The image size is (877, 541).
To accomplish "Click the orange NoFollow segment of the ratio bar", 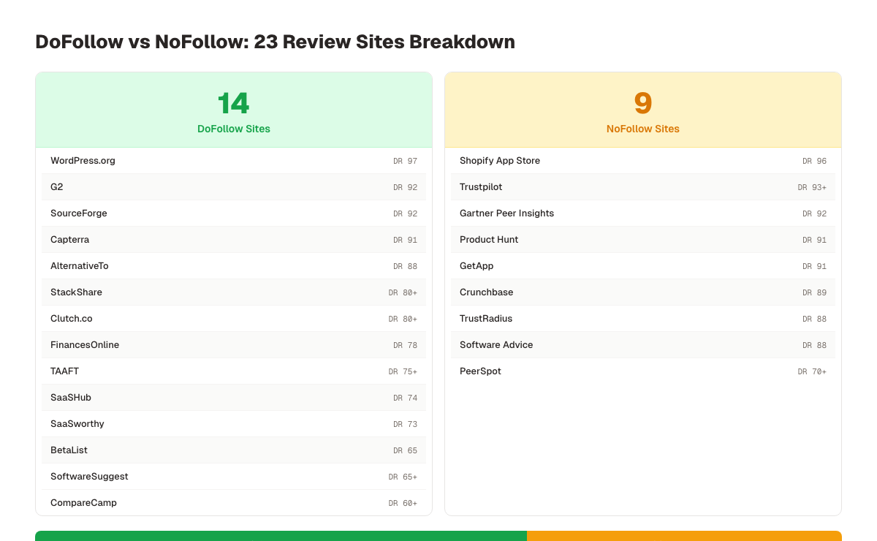I will point(684,536).
